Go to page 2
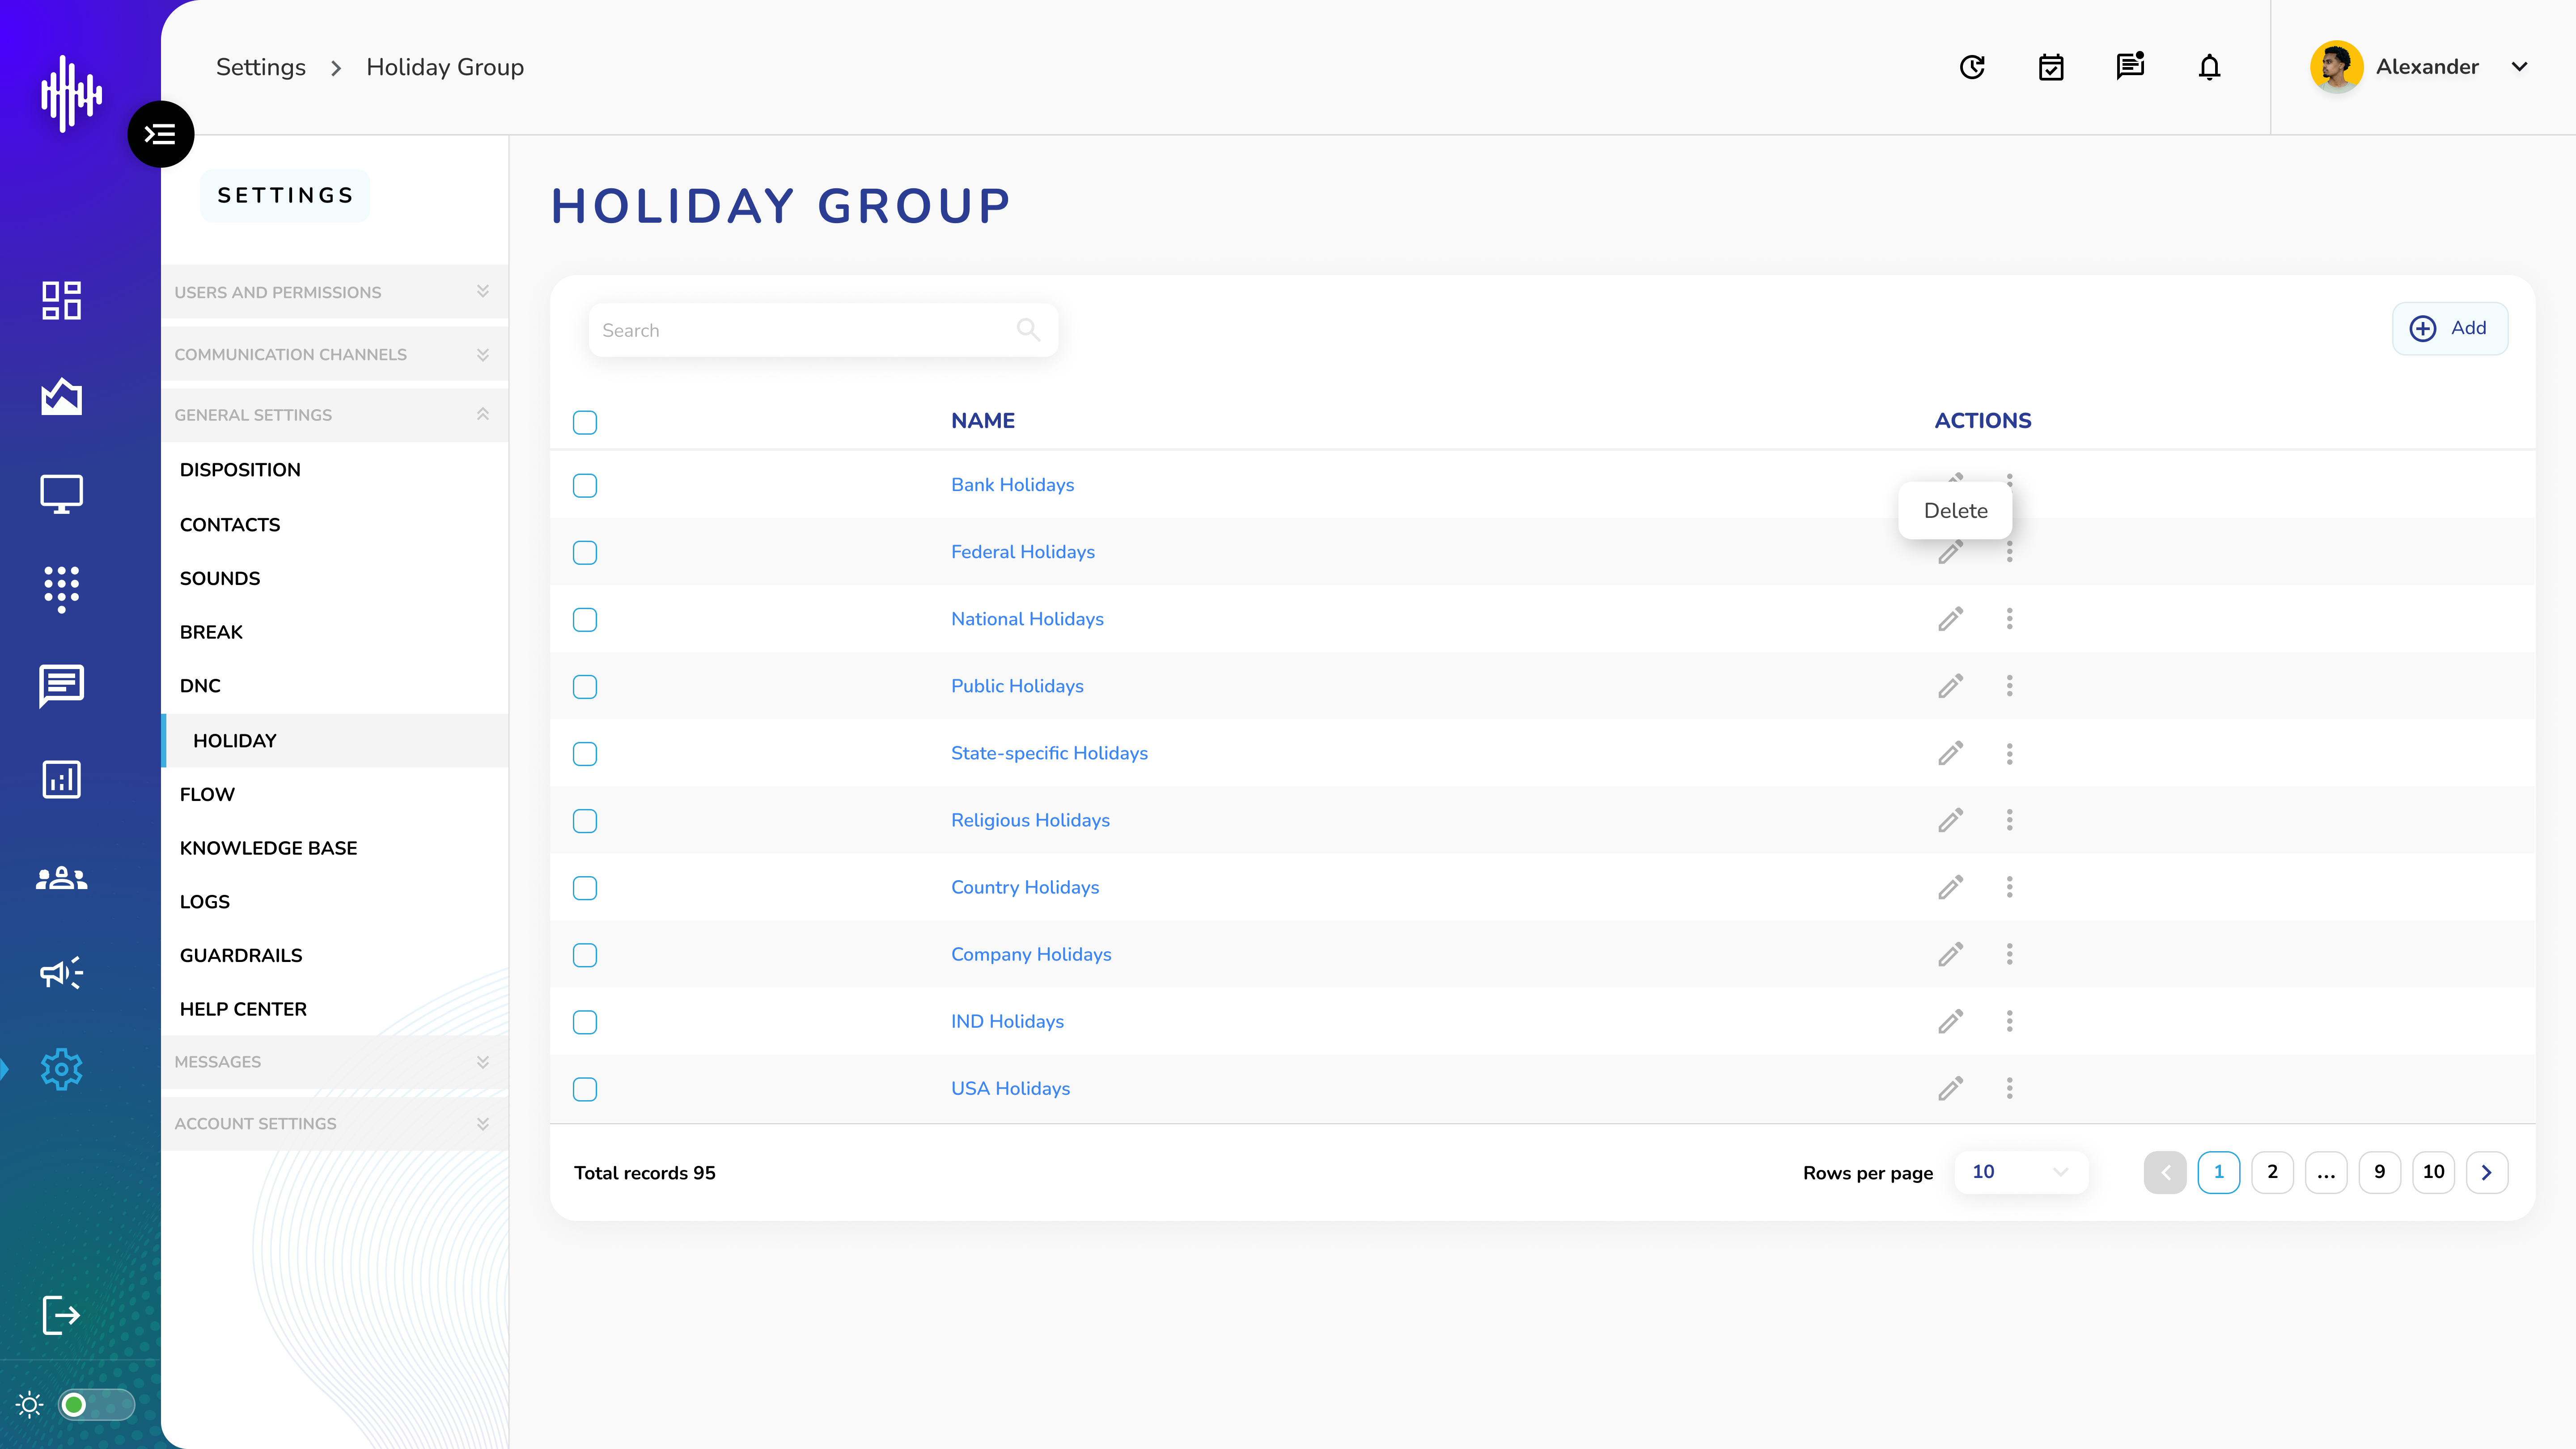Viewport: 2576px width, 1449px height. coord(2272,1172)
